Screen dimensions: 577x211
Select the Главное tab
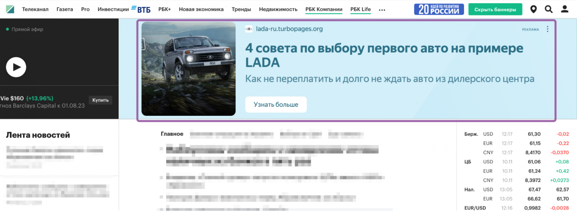pyautogui.click(x=172, y=134)
